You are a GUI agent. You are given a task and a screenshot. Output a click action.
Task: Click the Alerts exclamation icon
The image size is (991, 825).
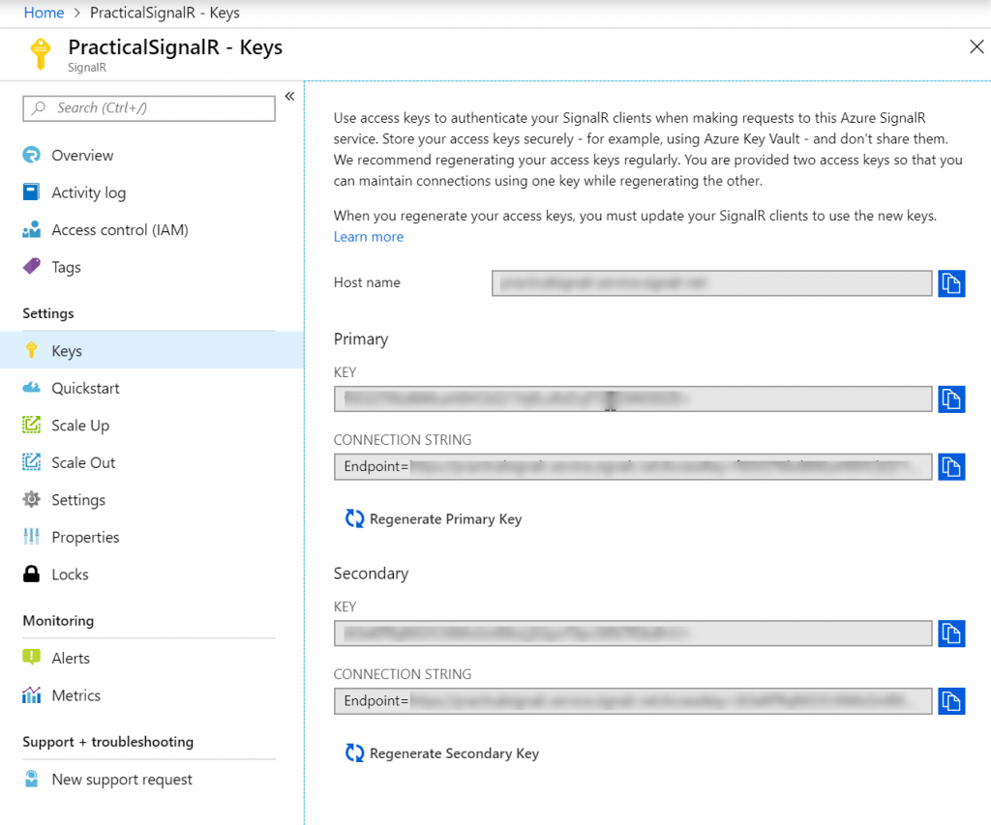(32, 658)
